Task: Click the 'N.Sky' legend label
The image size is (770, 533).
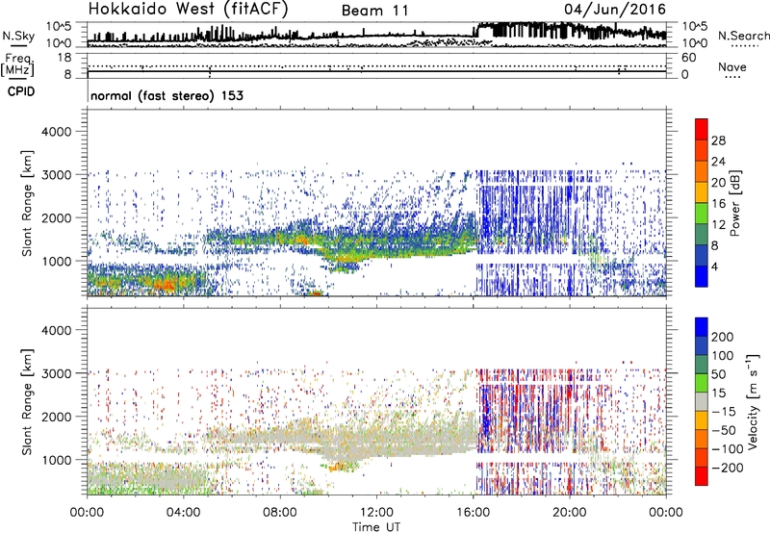Action: [18, 36]
